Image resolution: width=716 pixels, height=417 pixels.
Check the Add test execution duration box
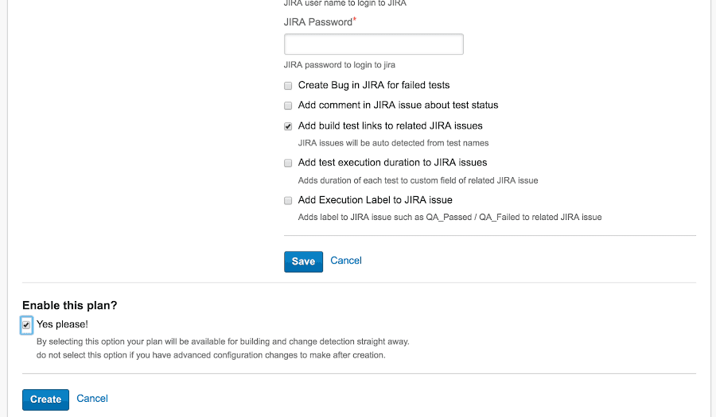(x=288, y=163)
